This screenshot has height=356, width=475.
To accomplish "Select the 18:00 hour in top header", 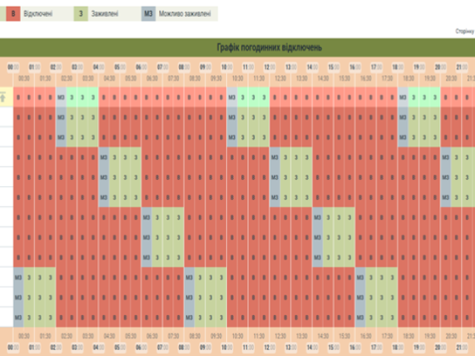I will [x=397, y=66].
